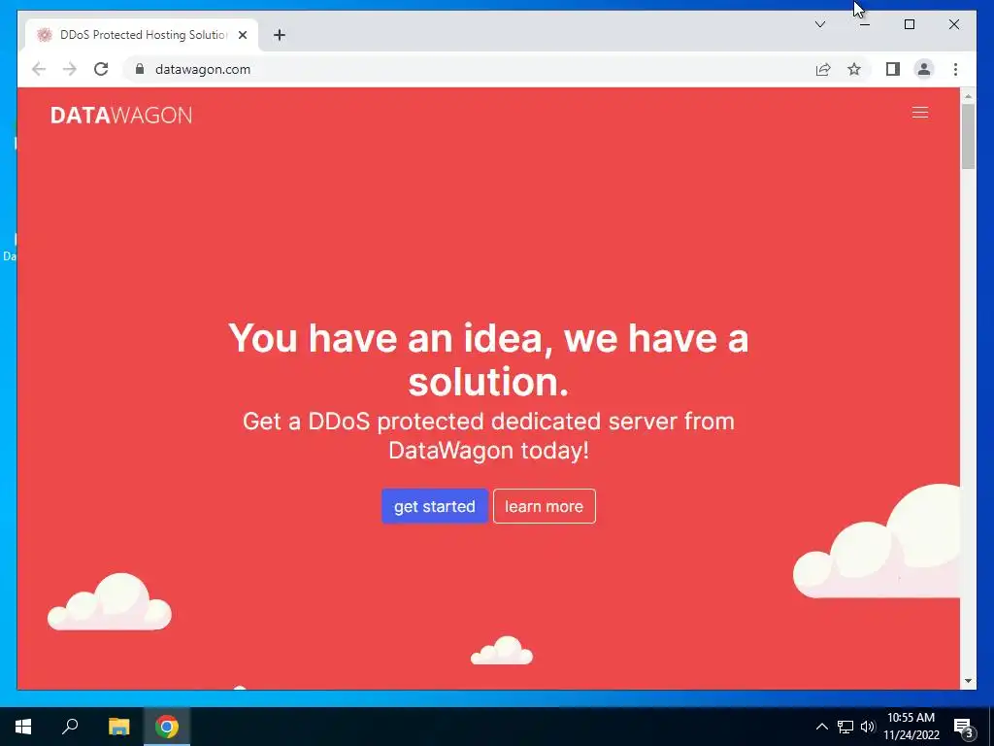The width and height of the screenshot is (994, 746).
Task: Show hidden system tray icons
Action: tap(821, 727)
